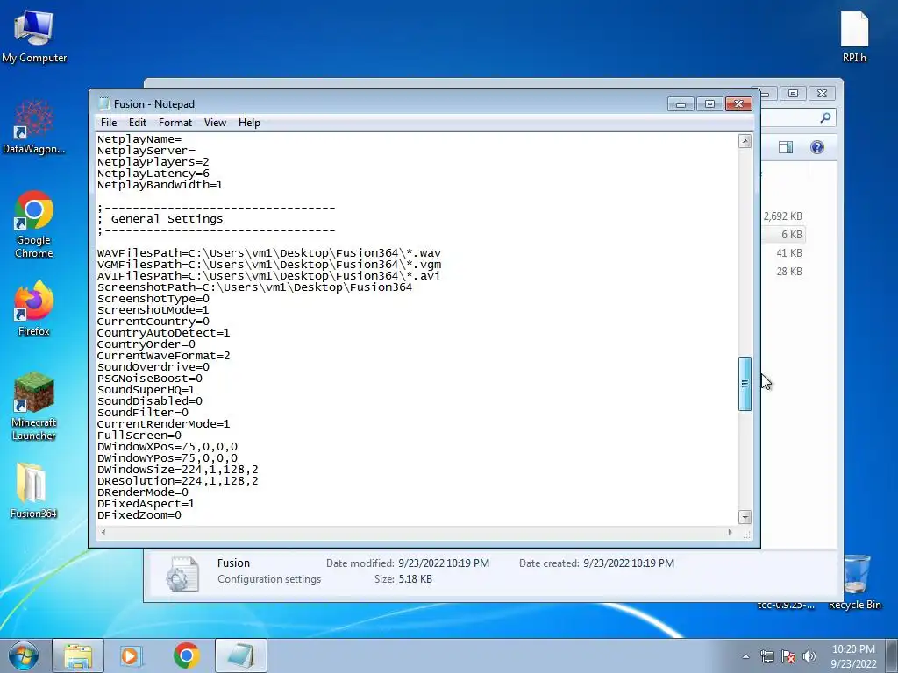The image size is (898, 673).
Task: Launch DataWagon desktop shortcut
Action: pyautogui.click(x=34, y=127)
